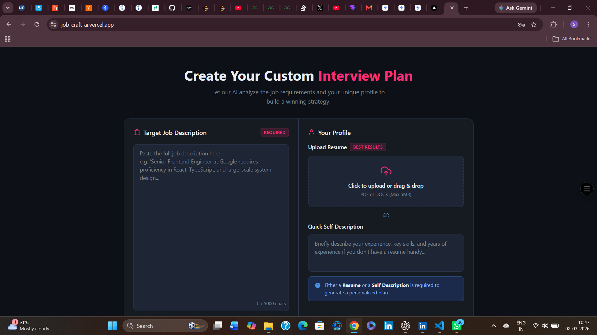Open File Explorer from the taskbar
The image size is (597, 335).
click(x=268, y=326)
